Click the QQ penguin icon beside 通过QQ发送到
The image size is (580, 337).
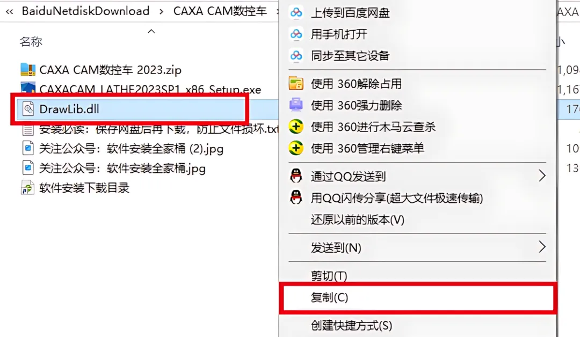pyautogui.click(x=296, y=176)
